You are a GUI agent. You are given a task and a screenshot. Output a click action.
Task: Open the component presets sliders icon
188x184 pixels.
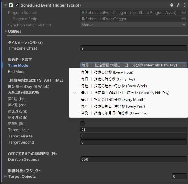(178, 5)
